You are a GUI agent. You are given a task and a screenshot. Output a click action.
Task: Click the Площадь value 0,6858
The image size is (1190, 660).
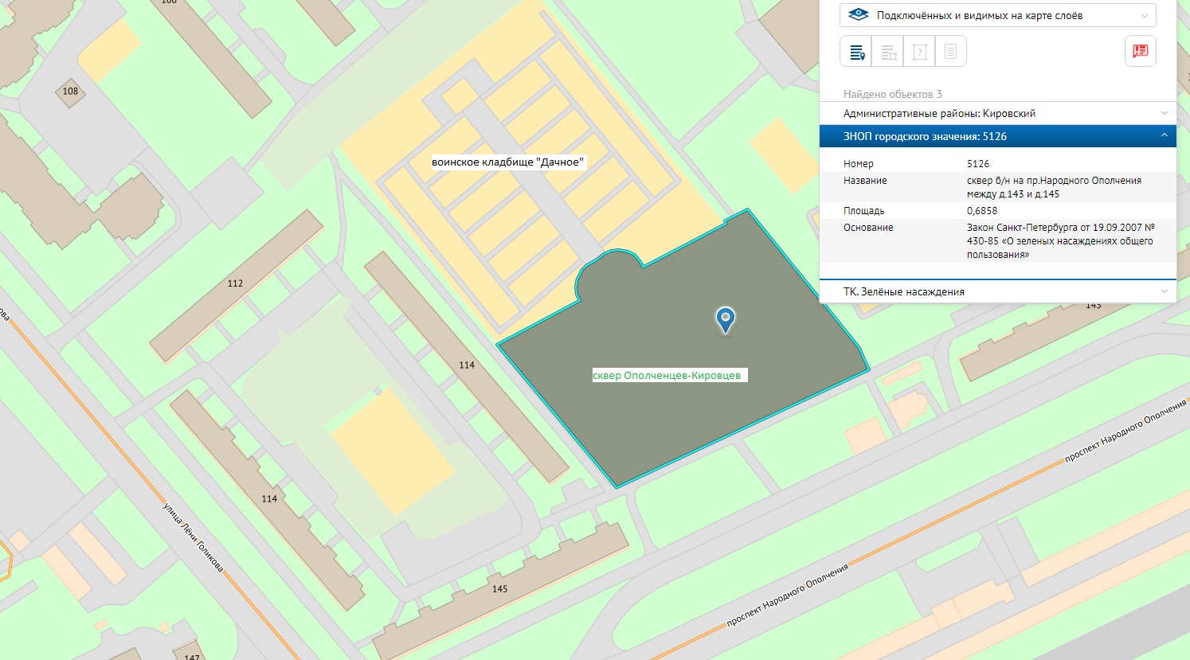[x=981, y=211]
